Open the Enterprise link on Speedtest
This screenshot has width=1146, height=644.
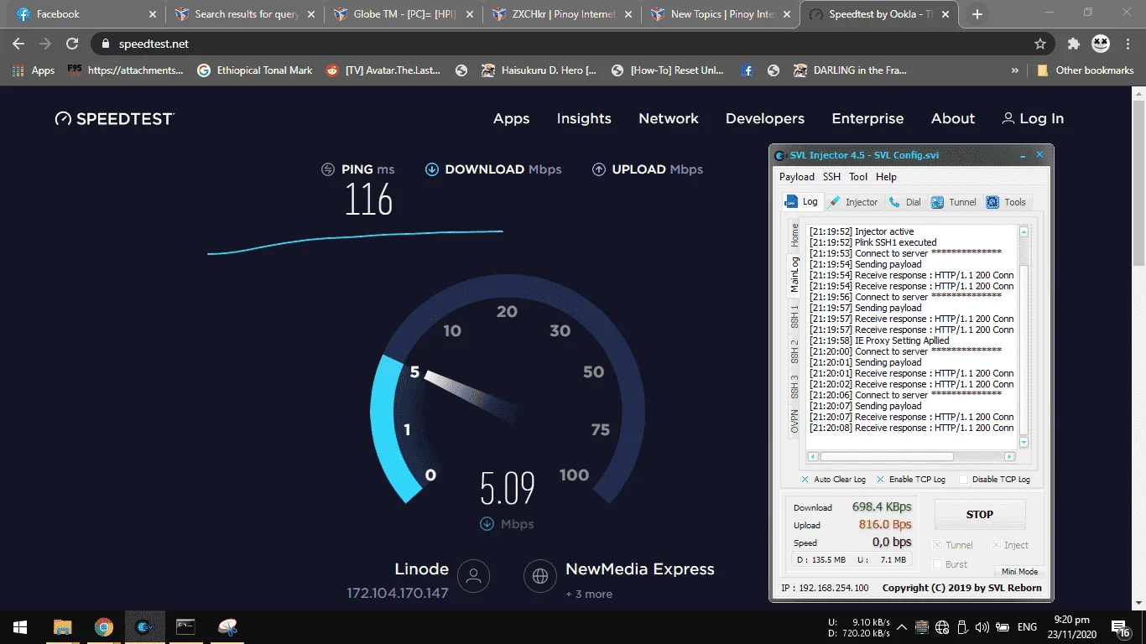click(867, 119)
